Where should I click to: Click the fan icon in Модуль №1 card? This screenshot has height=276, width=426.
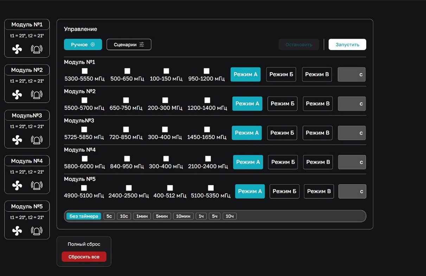[17, 49]
